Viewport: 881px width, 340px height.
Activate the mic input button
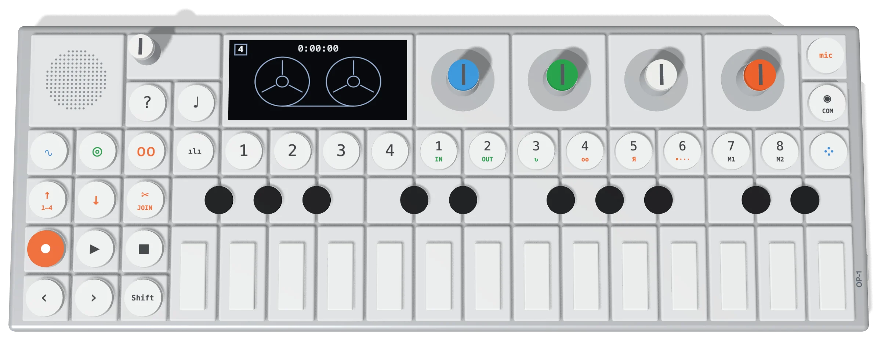(825, 55)
